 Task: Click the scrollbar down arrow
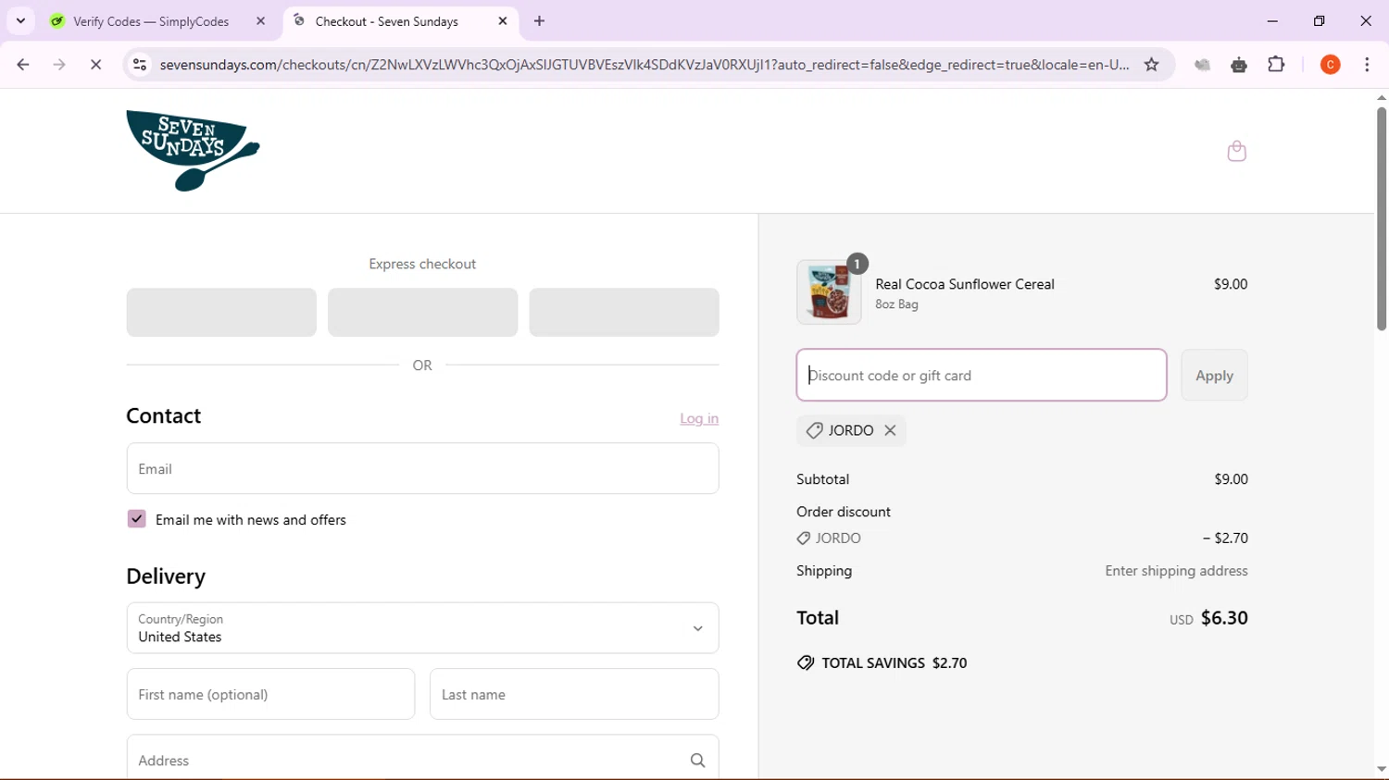1381,769
